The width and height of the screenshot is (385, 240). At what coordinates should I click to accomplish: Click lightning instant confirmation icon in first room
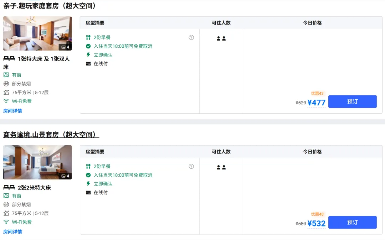tap(88, 55)
